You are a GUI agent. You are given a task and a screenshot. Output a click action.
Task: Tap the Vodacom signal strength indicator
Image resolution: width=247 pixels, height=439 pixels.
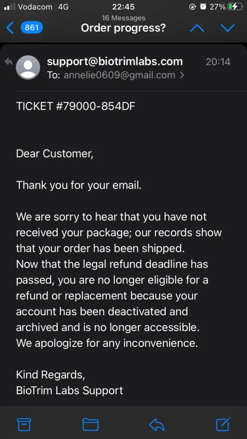(x=10, y=7)
